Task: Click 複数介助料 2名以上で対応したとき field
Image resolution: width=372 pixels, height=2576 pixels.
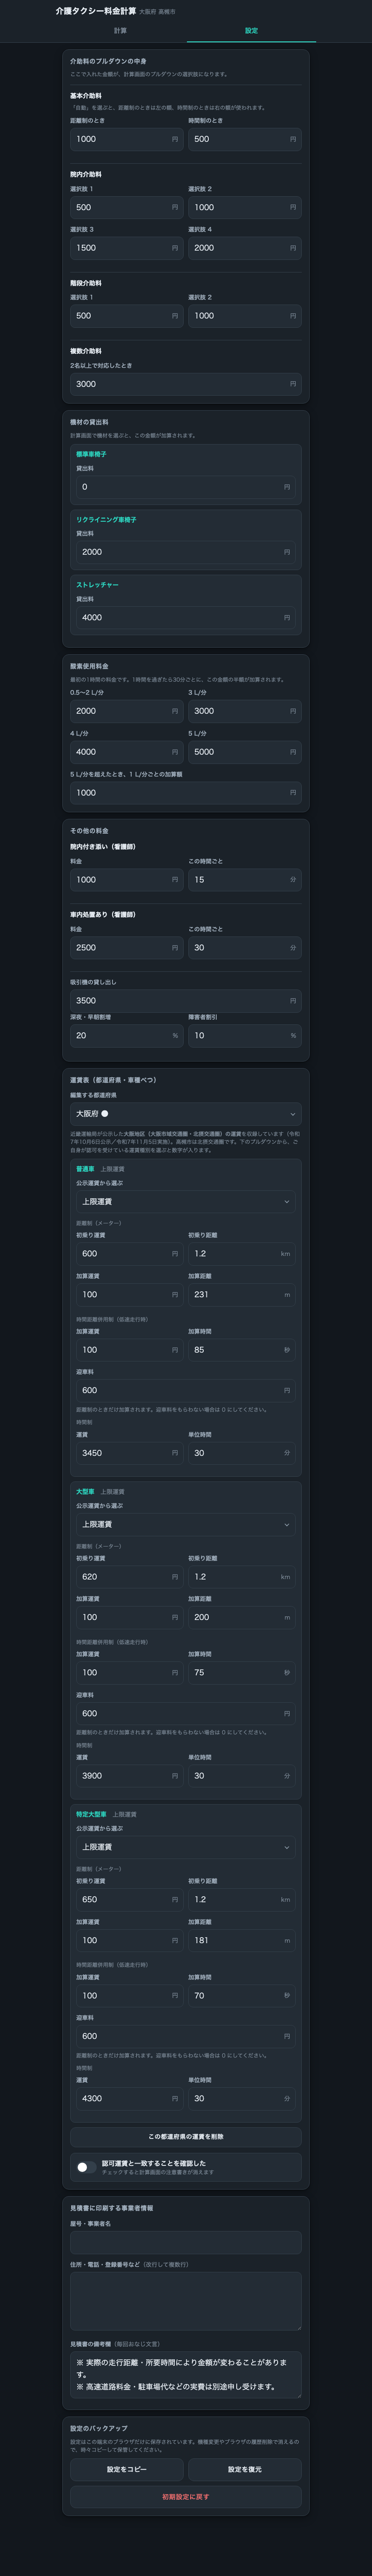Action: [186, 384]
